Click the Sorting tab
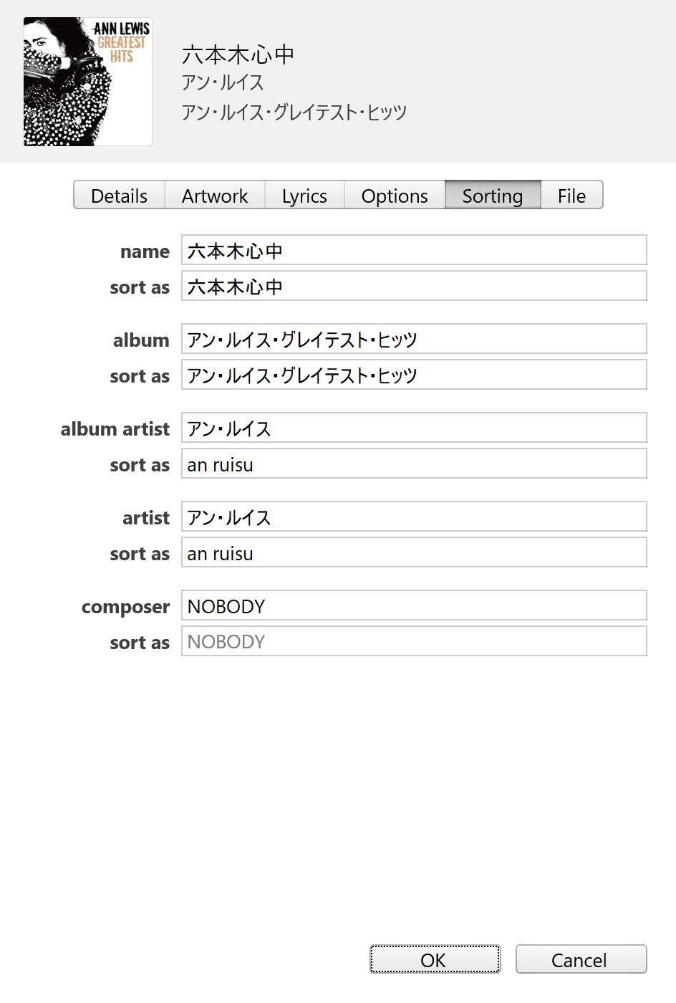 [x=492, y=196]
